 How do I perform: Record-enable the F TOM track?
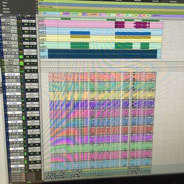click(11, 143)
